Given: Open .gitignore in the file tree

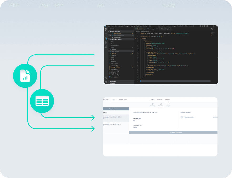Looking at the screenshot, I should [113, 61].
